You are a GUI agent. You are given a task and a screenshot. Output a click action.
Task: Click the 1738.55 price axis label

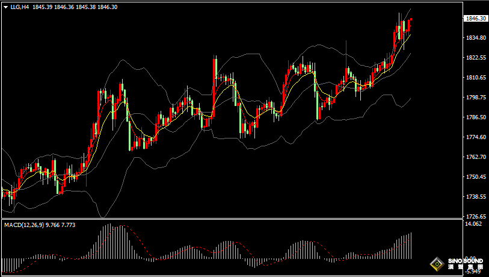(475, 197)
